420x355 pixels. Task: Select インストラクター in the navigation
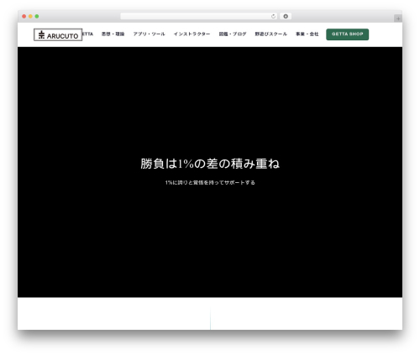192,34
